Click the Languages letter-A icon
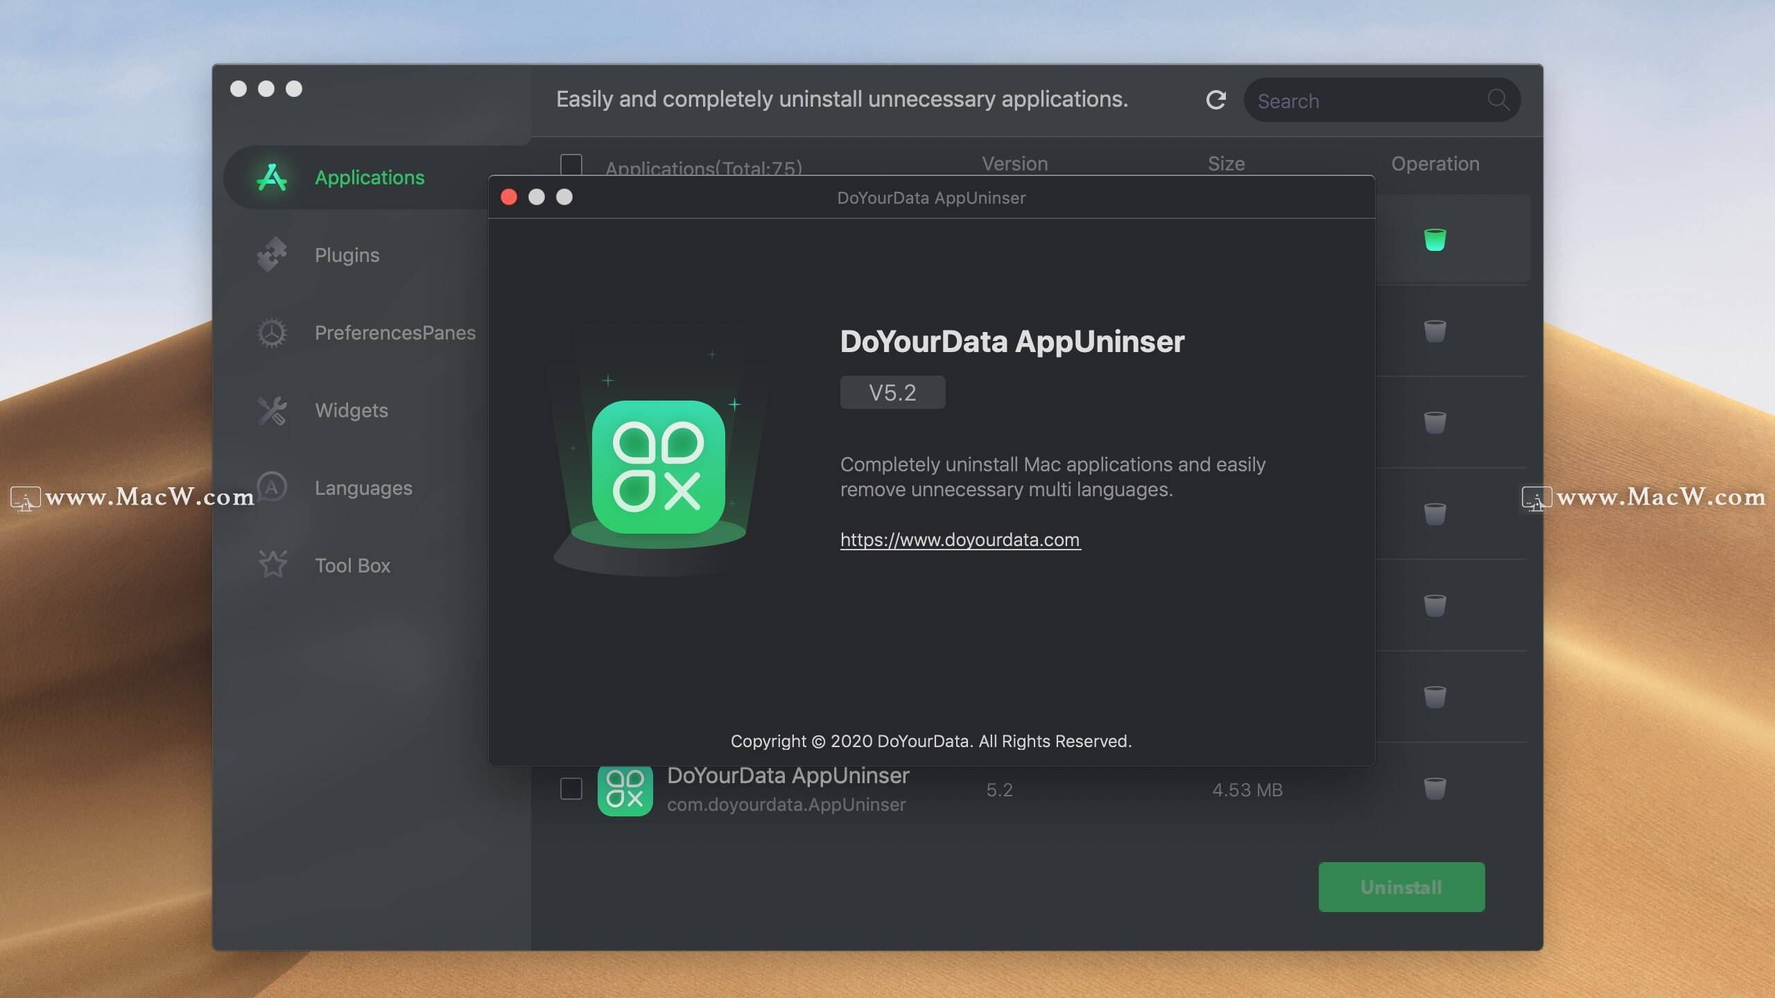This screenshot has width=1775, height=998. click(272, 487)
